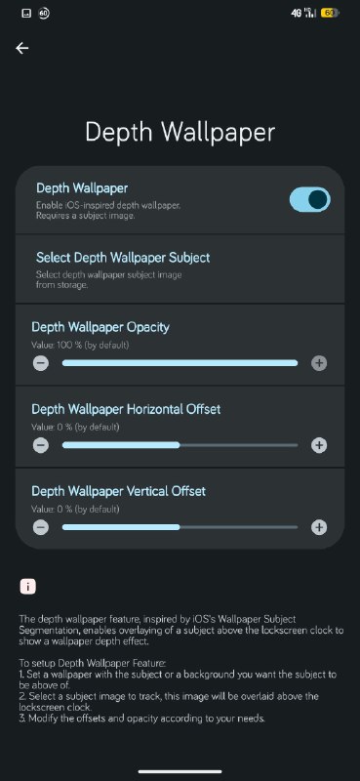
Task: Increase Depth Wallpaper Opacity with plus icon
Action: (319, 363)
